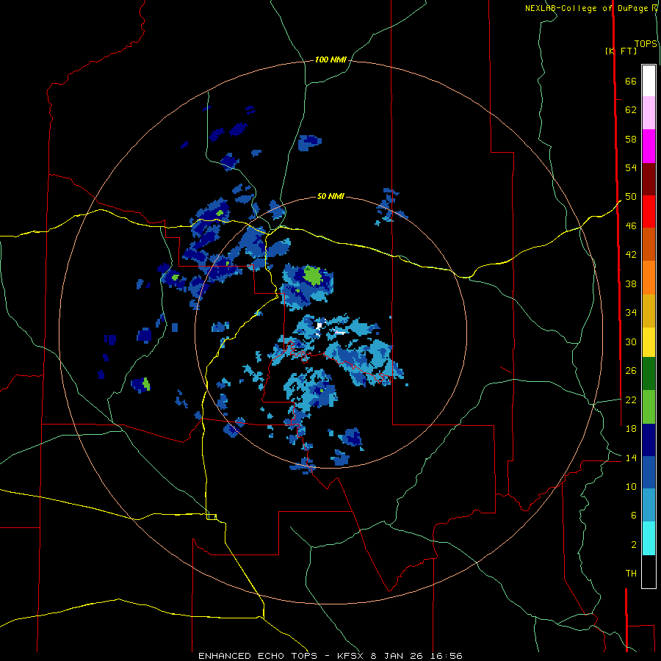Click the legend value 18
This screenshot has width=661, height=661.
(x=631, y=429)
